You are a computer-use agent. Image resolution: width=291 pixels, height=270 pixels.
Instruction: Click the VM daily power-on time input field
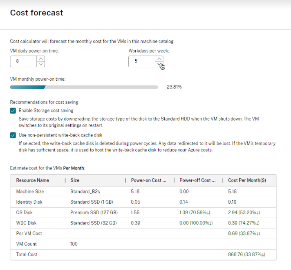(23, 61)
